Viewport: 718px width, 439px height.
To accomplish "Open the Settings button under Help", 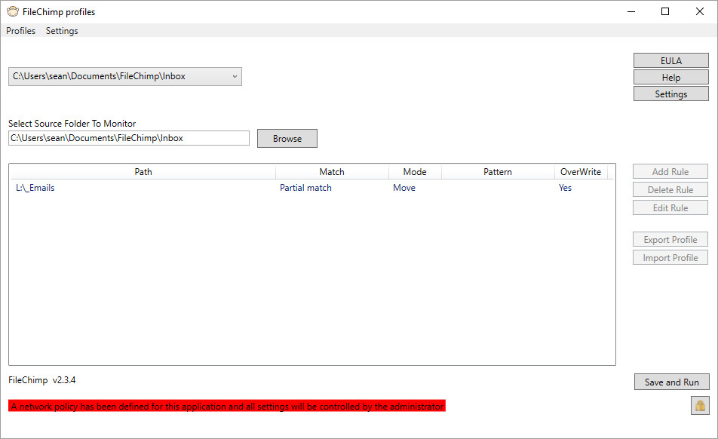I will (x=670, y=94).
